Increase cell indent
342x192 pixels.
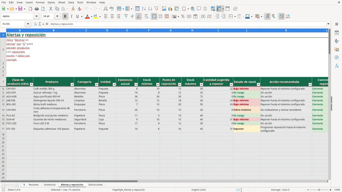click(217, 16)
